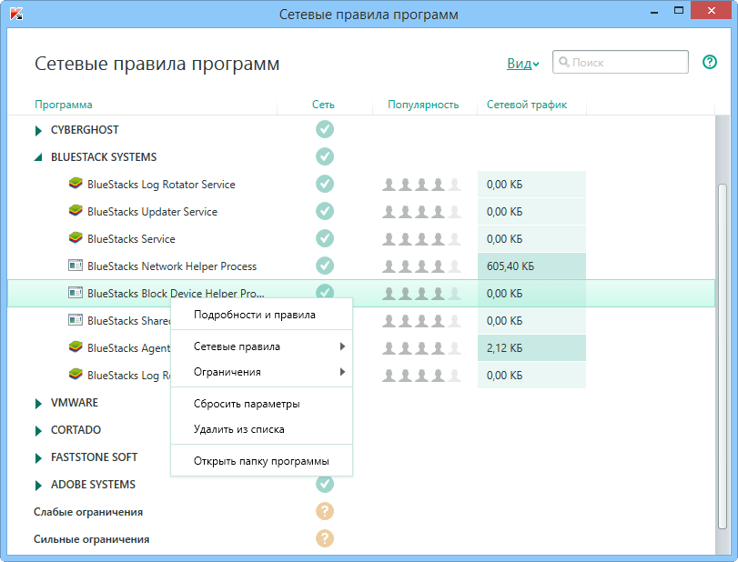Click the green network checkmark for CYBERGHOST
This screenshot has height=562, width=738.
(325, 129)
